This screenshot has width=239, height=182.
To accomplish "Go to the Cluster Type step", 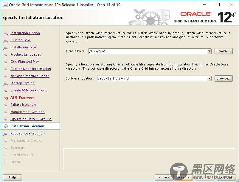I will point(21,40).
